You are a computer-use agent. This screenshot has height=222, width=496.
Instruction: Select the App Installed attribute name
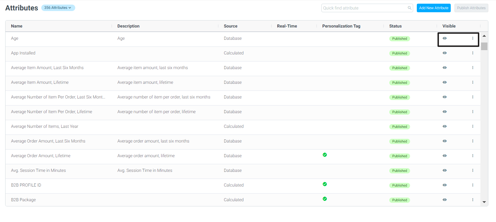click(23, 53)
